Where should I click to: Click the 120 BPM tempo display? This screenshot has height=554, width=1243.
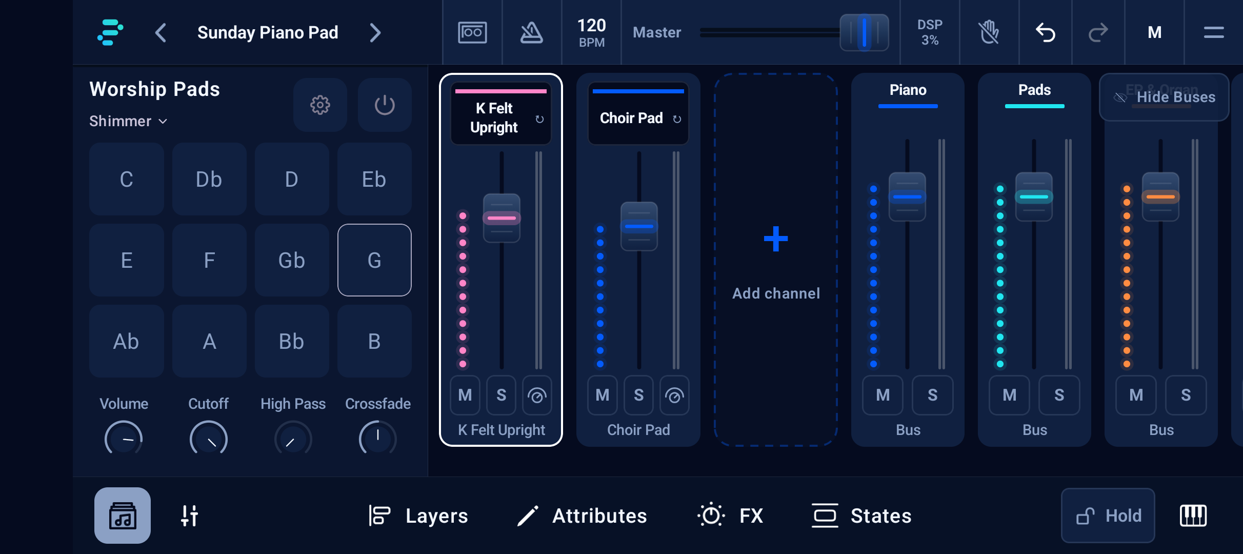click(x=592, y=32)
